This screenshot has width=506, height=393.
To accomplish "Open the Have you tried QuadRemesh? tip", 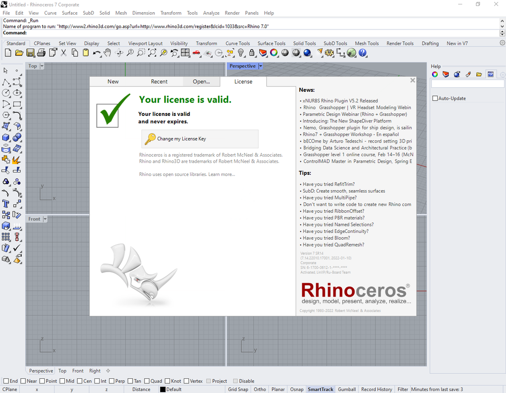I will click(x=334, y=245).
